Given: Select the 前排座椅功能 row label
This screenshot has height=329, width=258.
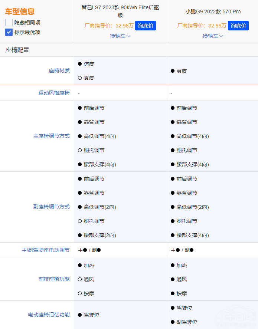Looking at the screenshot, I should point(54,279).
